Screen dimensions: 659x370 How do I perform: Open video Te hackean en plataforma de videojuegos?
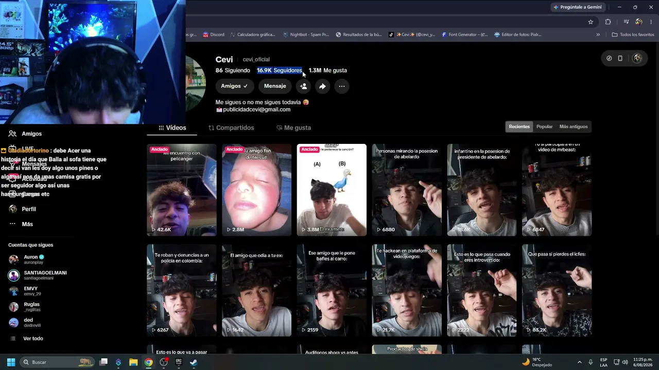click(407, 290)
